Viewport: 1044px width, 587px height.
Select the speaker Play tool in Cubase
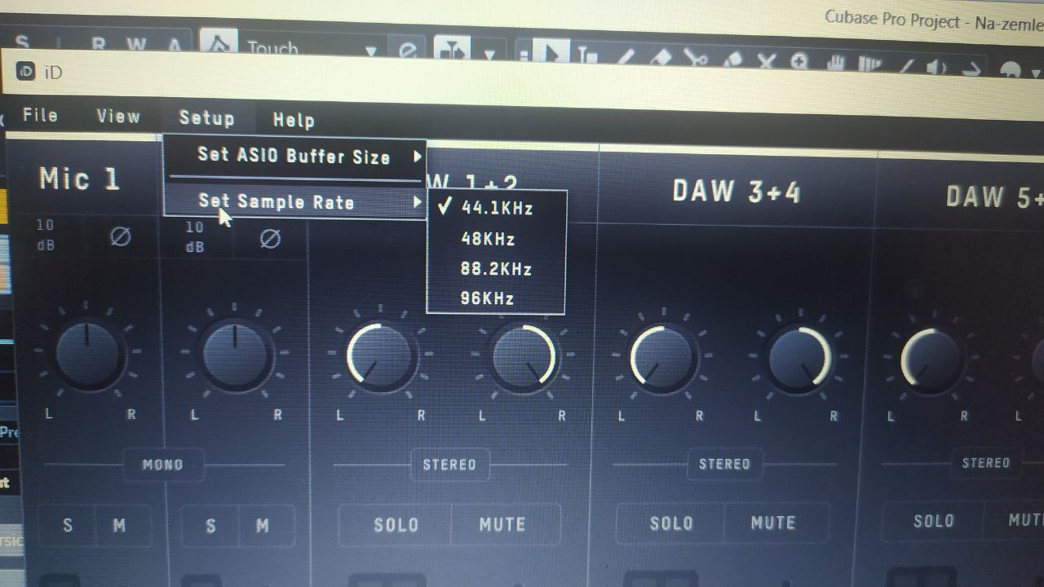(x=937, y=68)
